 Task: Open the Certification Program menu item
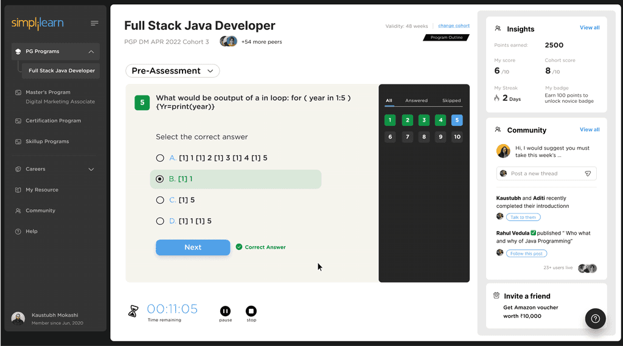coord(54,121)
